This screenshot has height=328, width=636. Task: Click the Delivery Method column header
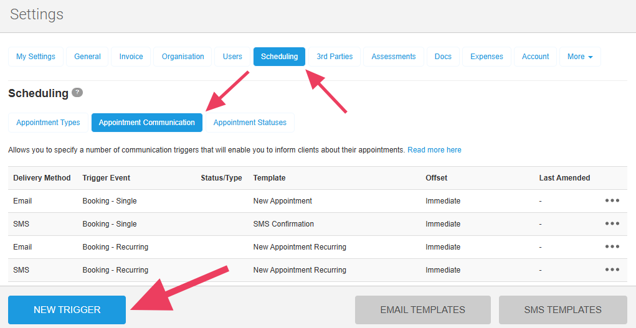[42, 178]
